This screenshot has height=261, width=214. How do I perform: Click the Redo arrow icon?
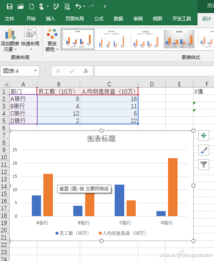pyautogui.click(x=92, y=7)
